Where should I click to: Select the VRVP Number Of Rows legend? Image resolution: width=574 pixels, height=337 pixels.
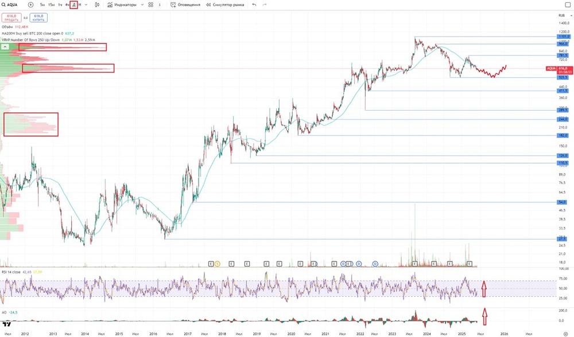point(48,40)
